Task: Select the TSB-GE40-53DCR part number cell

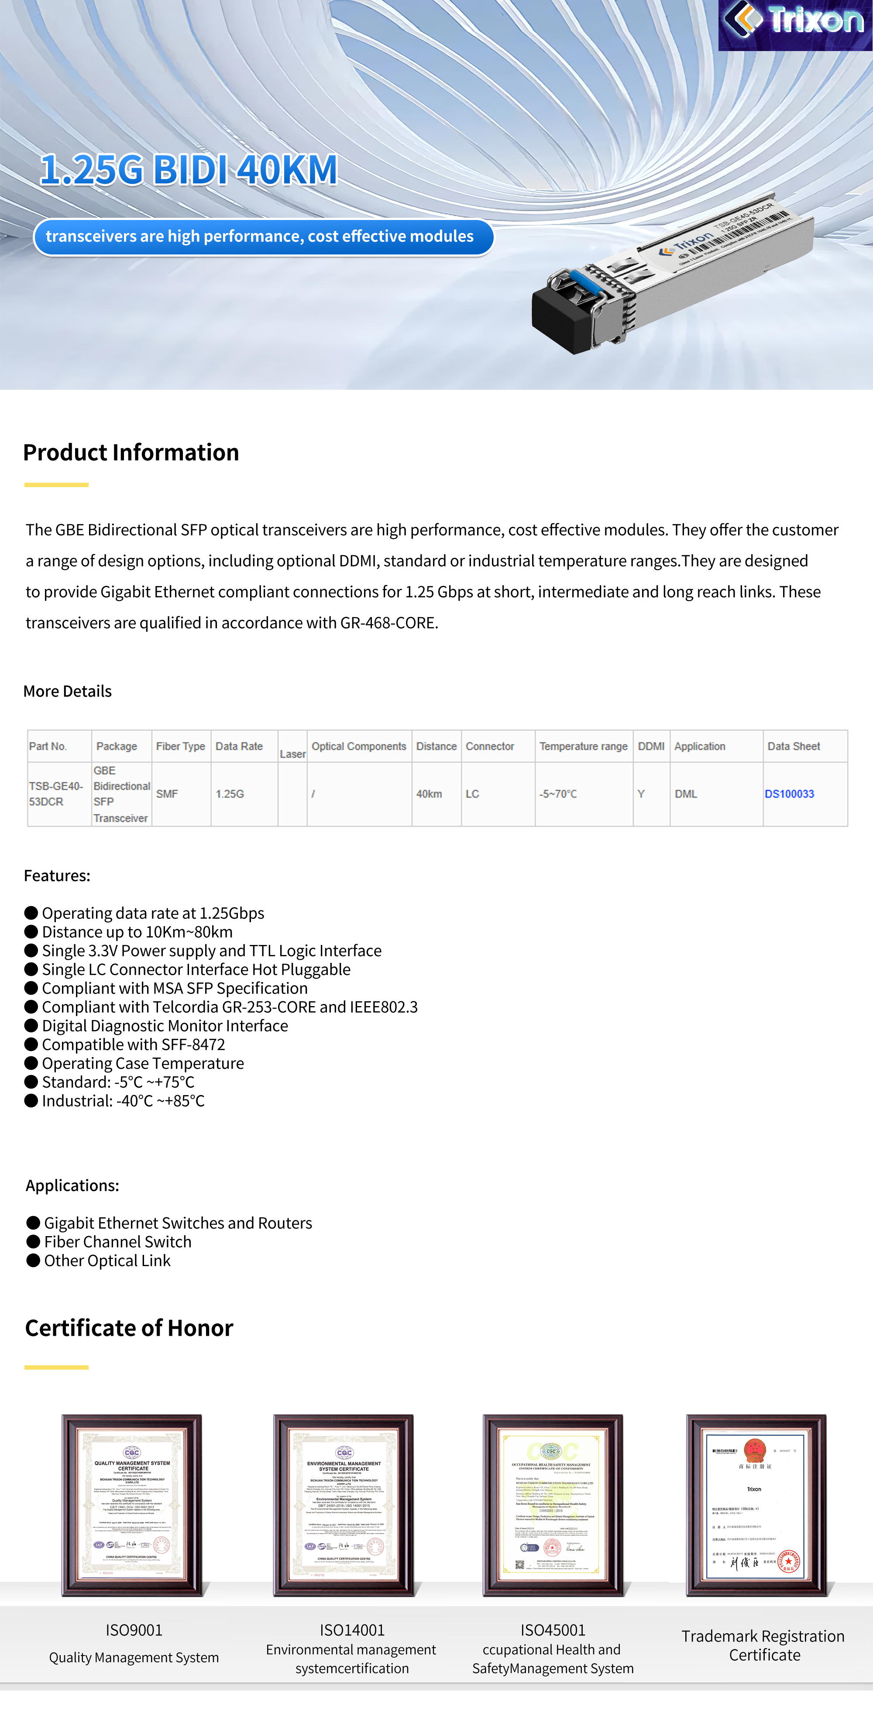Action: [56, 794]
